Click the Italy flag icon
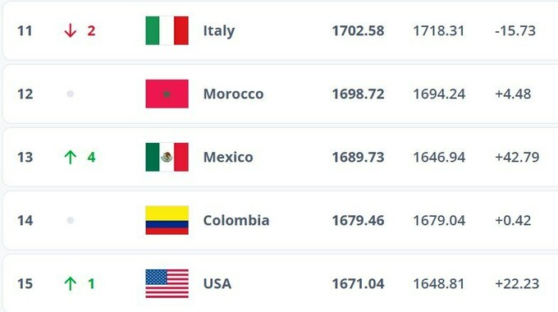This screenshot has width=558, height=312. click(167, 30)
